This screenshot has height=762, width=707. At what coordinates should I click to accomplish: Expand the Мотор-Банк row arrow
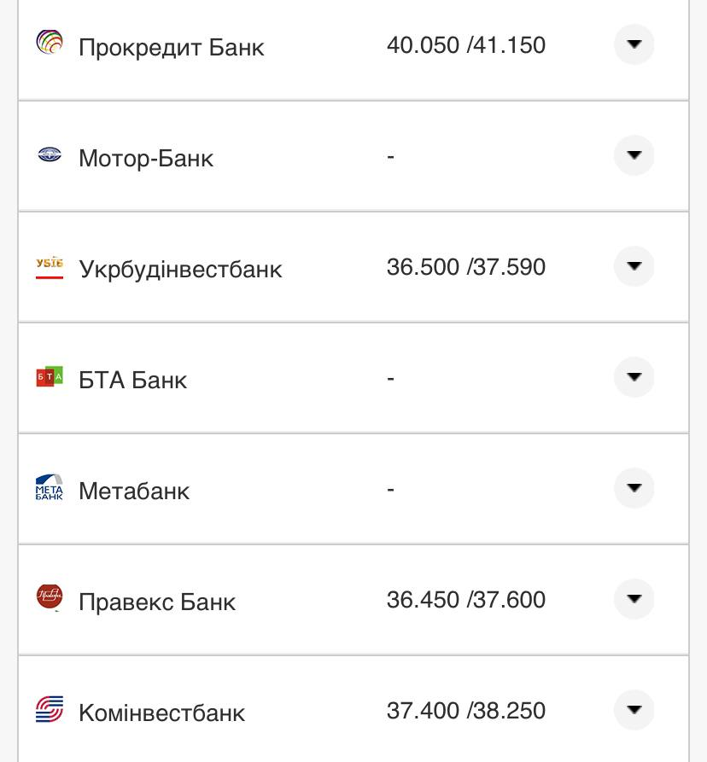(634, 155)
